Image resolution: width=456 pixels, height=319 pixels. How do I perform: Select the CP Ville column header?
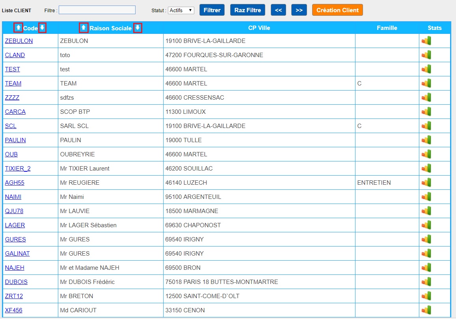point(259,28)
